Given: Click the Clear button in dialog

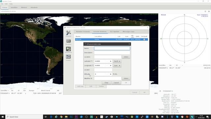Looking at the screenshot, I should pyautogui.click(x=106, y=83).
